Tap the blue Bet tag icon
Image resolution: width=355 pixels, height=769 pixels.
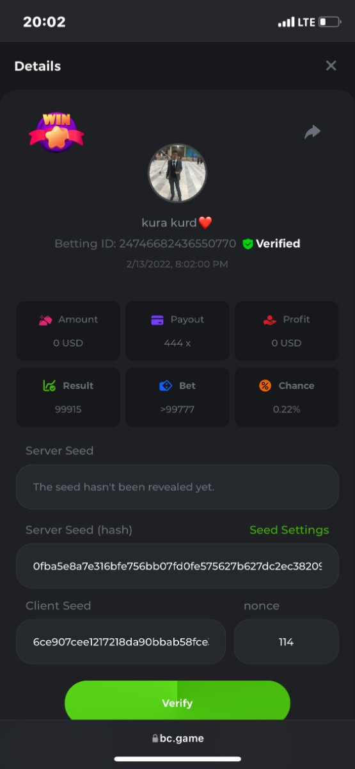[166, 386]
